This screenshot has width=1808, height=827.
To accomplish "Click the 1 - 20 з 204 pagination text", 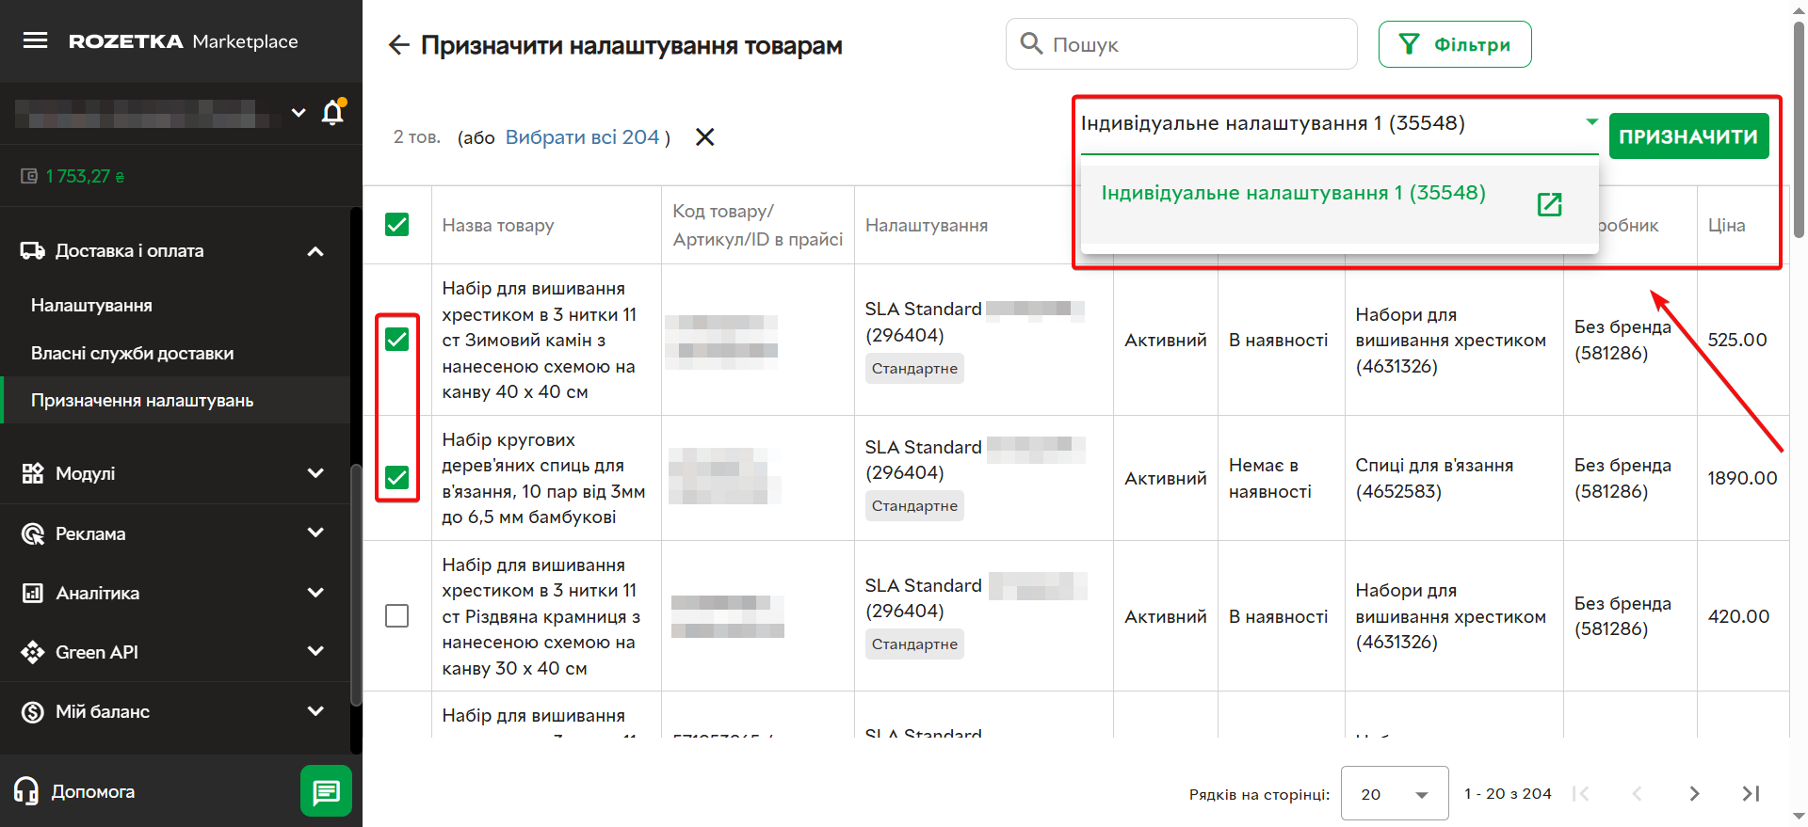I will (1508, 793).
